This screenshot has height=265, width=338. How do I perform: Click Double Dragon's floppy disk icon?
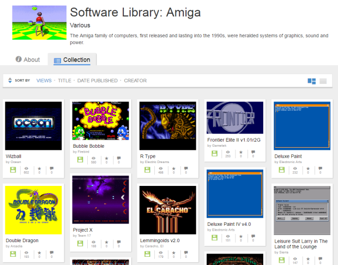click(x=13, y=254)
